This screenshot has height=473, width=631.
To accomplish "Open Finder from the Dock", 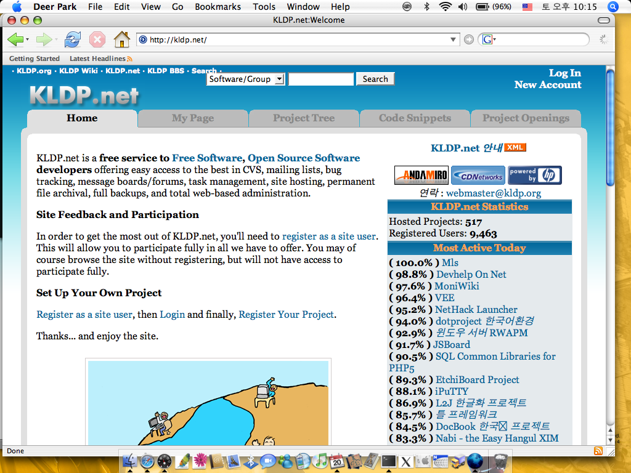I will pos(129,461).
